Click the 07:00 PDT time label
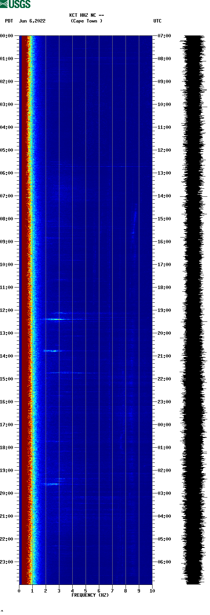This screenshot has height=615, width=210. point(7,196)
